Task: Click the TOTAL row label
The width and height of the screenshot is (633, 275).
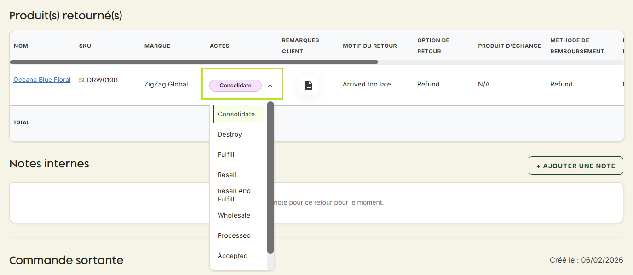Action: point(21,123)
